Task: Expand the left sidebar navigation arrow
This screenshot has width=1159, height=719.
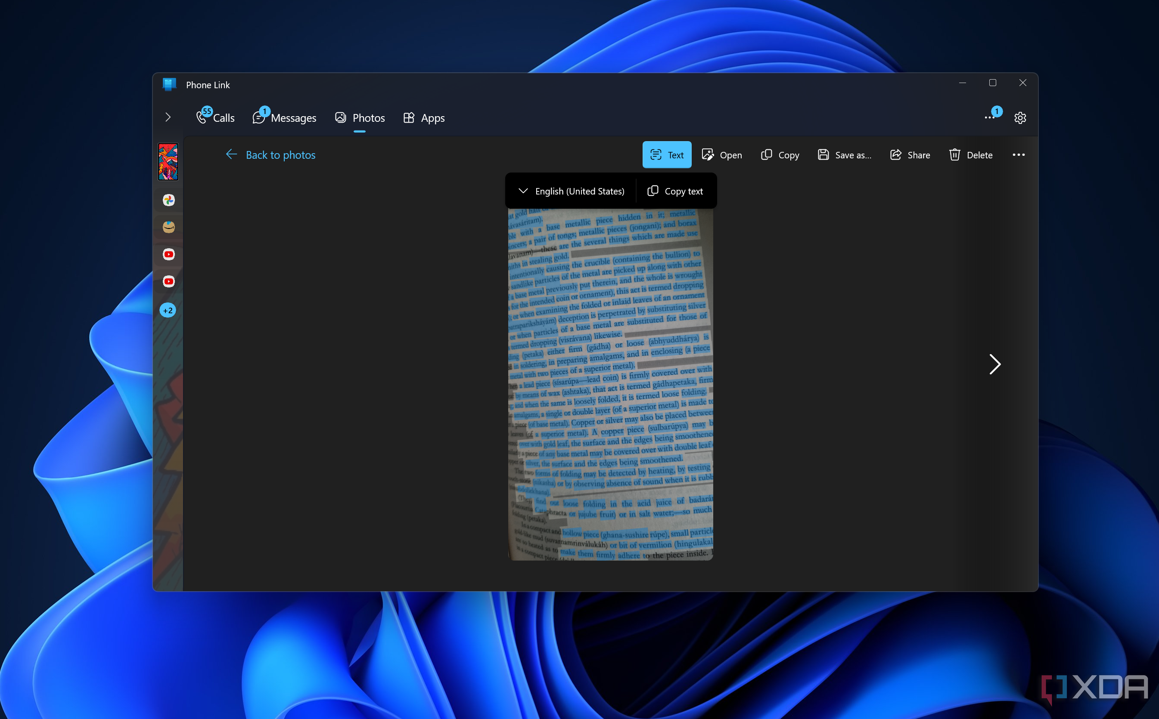Action: tap(168, 117)
